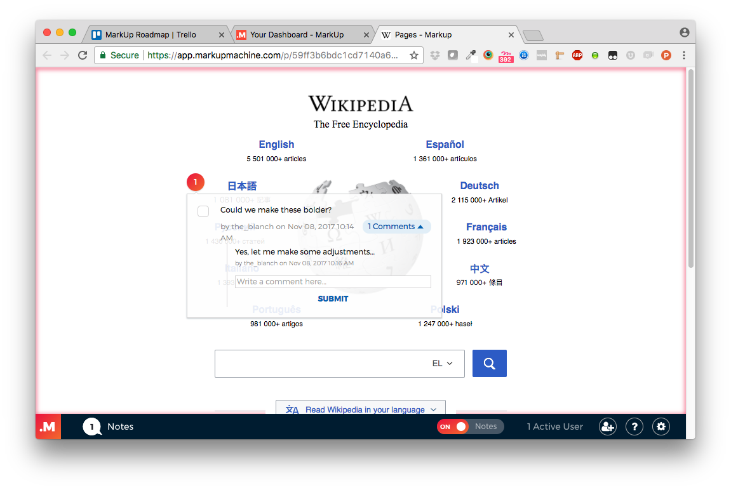Image resolution: width=731 pixels, height=490 pixels.
Task: Open a new browser tab
Action: tap(533, 36)
